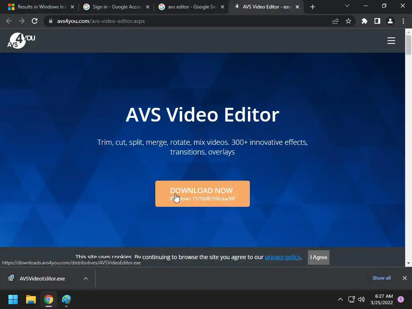Close the avs editor search tab
Viewport: 412px width, 309px height.
coord(222,7)
